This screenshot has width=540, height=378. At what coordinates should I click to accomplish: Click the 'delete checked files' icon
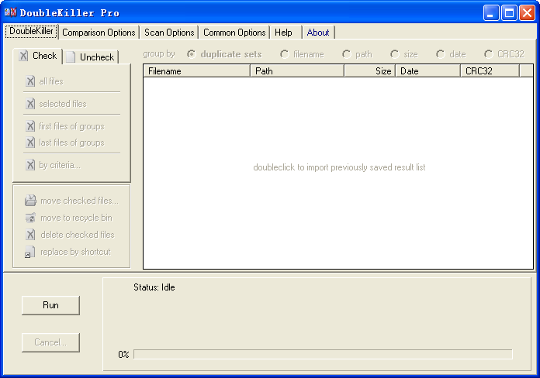(30, 235)
